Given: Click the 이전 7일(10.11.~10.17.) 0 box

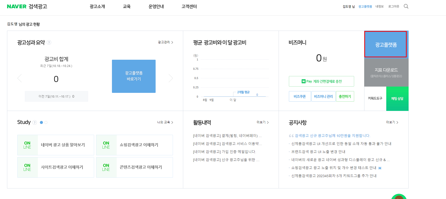Looking at the screenshot, I should click(x=56, y=96).
